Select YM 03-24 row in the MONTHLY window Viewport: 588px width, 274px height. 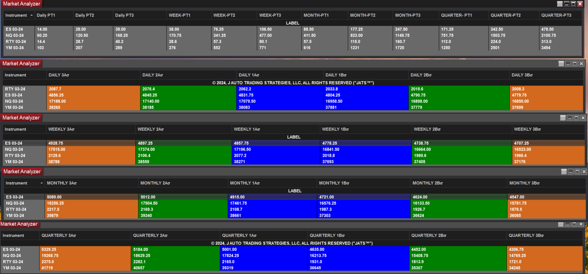(295, 216)
